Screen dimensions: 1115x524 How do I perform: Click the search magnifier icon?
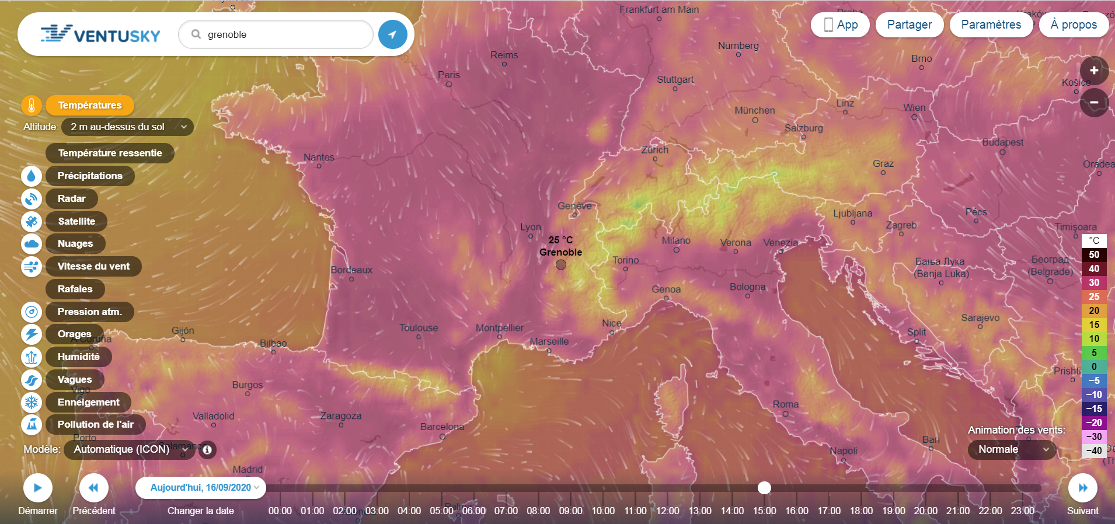pyautogui.click(x=196, y=34)
